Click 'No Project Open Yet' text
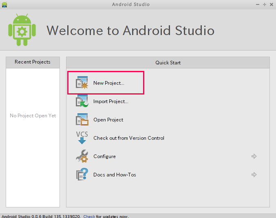This screenshot has height=218, width=276. [33, 116]
